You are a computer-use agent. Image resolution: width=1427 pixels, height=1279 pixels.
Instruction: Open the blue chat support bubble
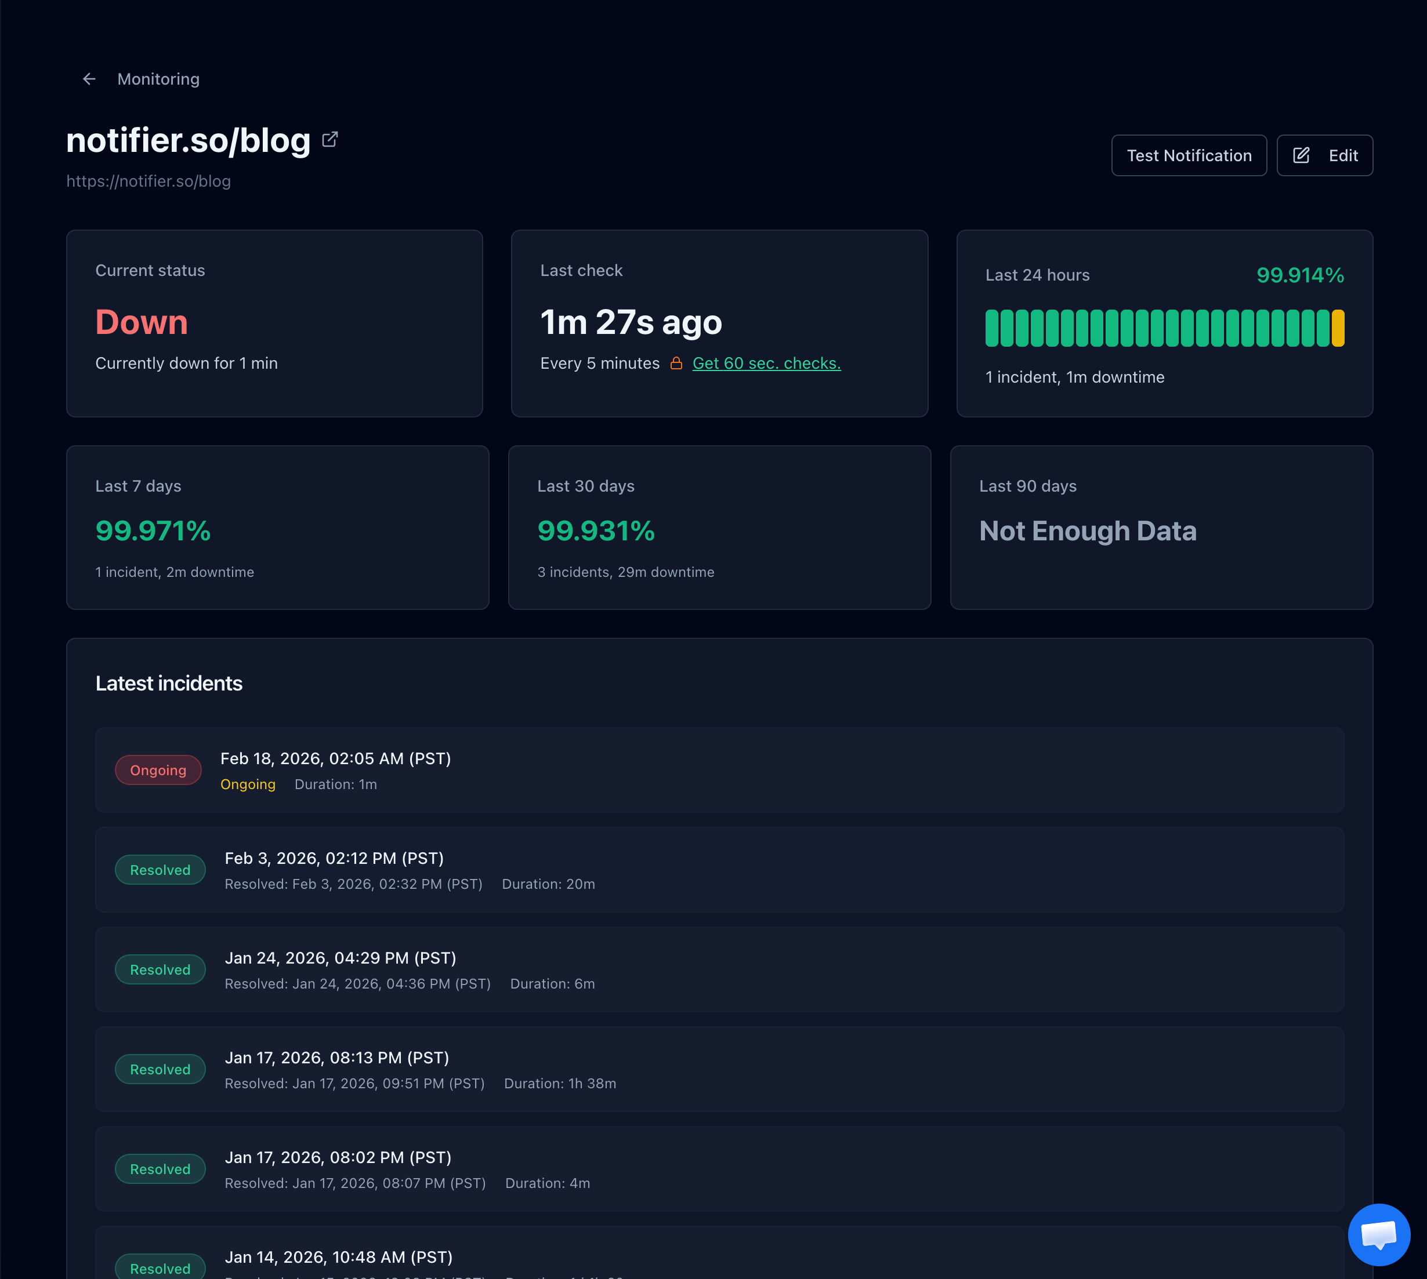pos(1378,1235)
